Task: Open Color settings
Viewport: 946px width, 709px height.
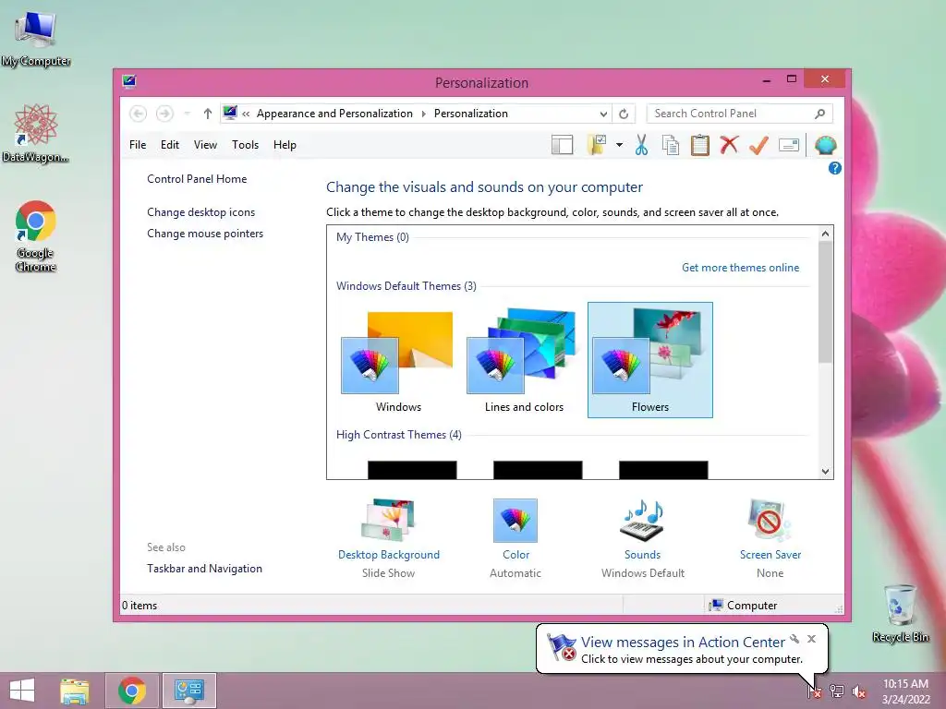Action: pyautogui.click(x=515, y=538)
